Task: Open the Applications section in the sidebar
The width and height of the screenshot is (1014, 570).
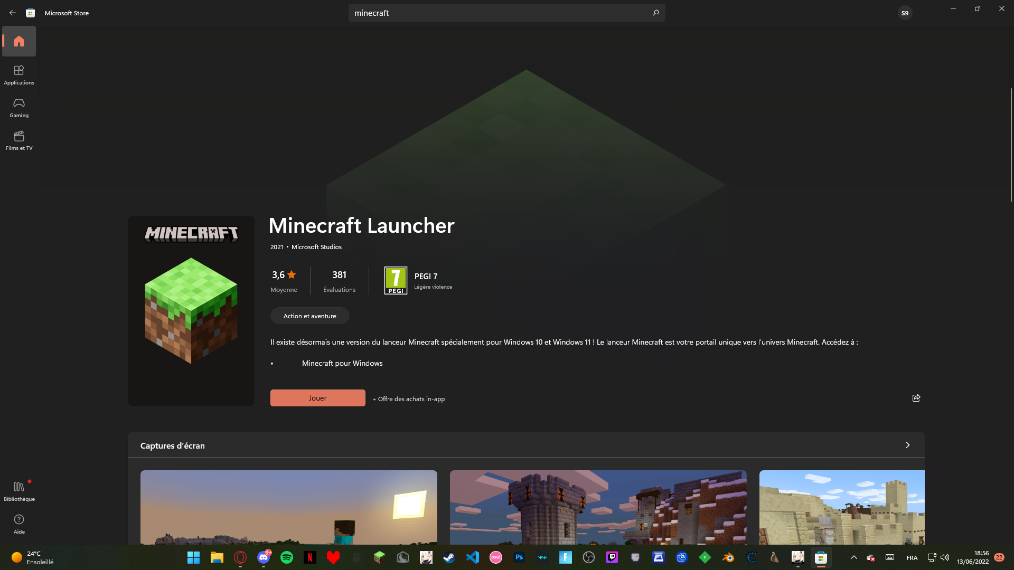Action: [x=19, y=74]
